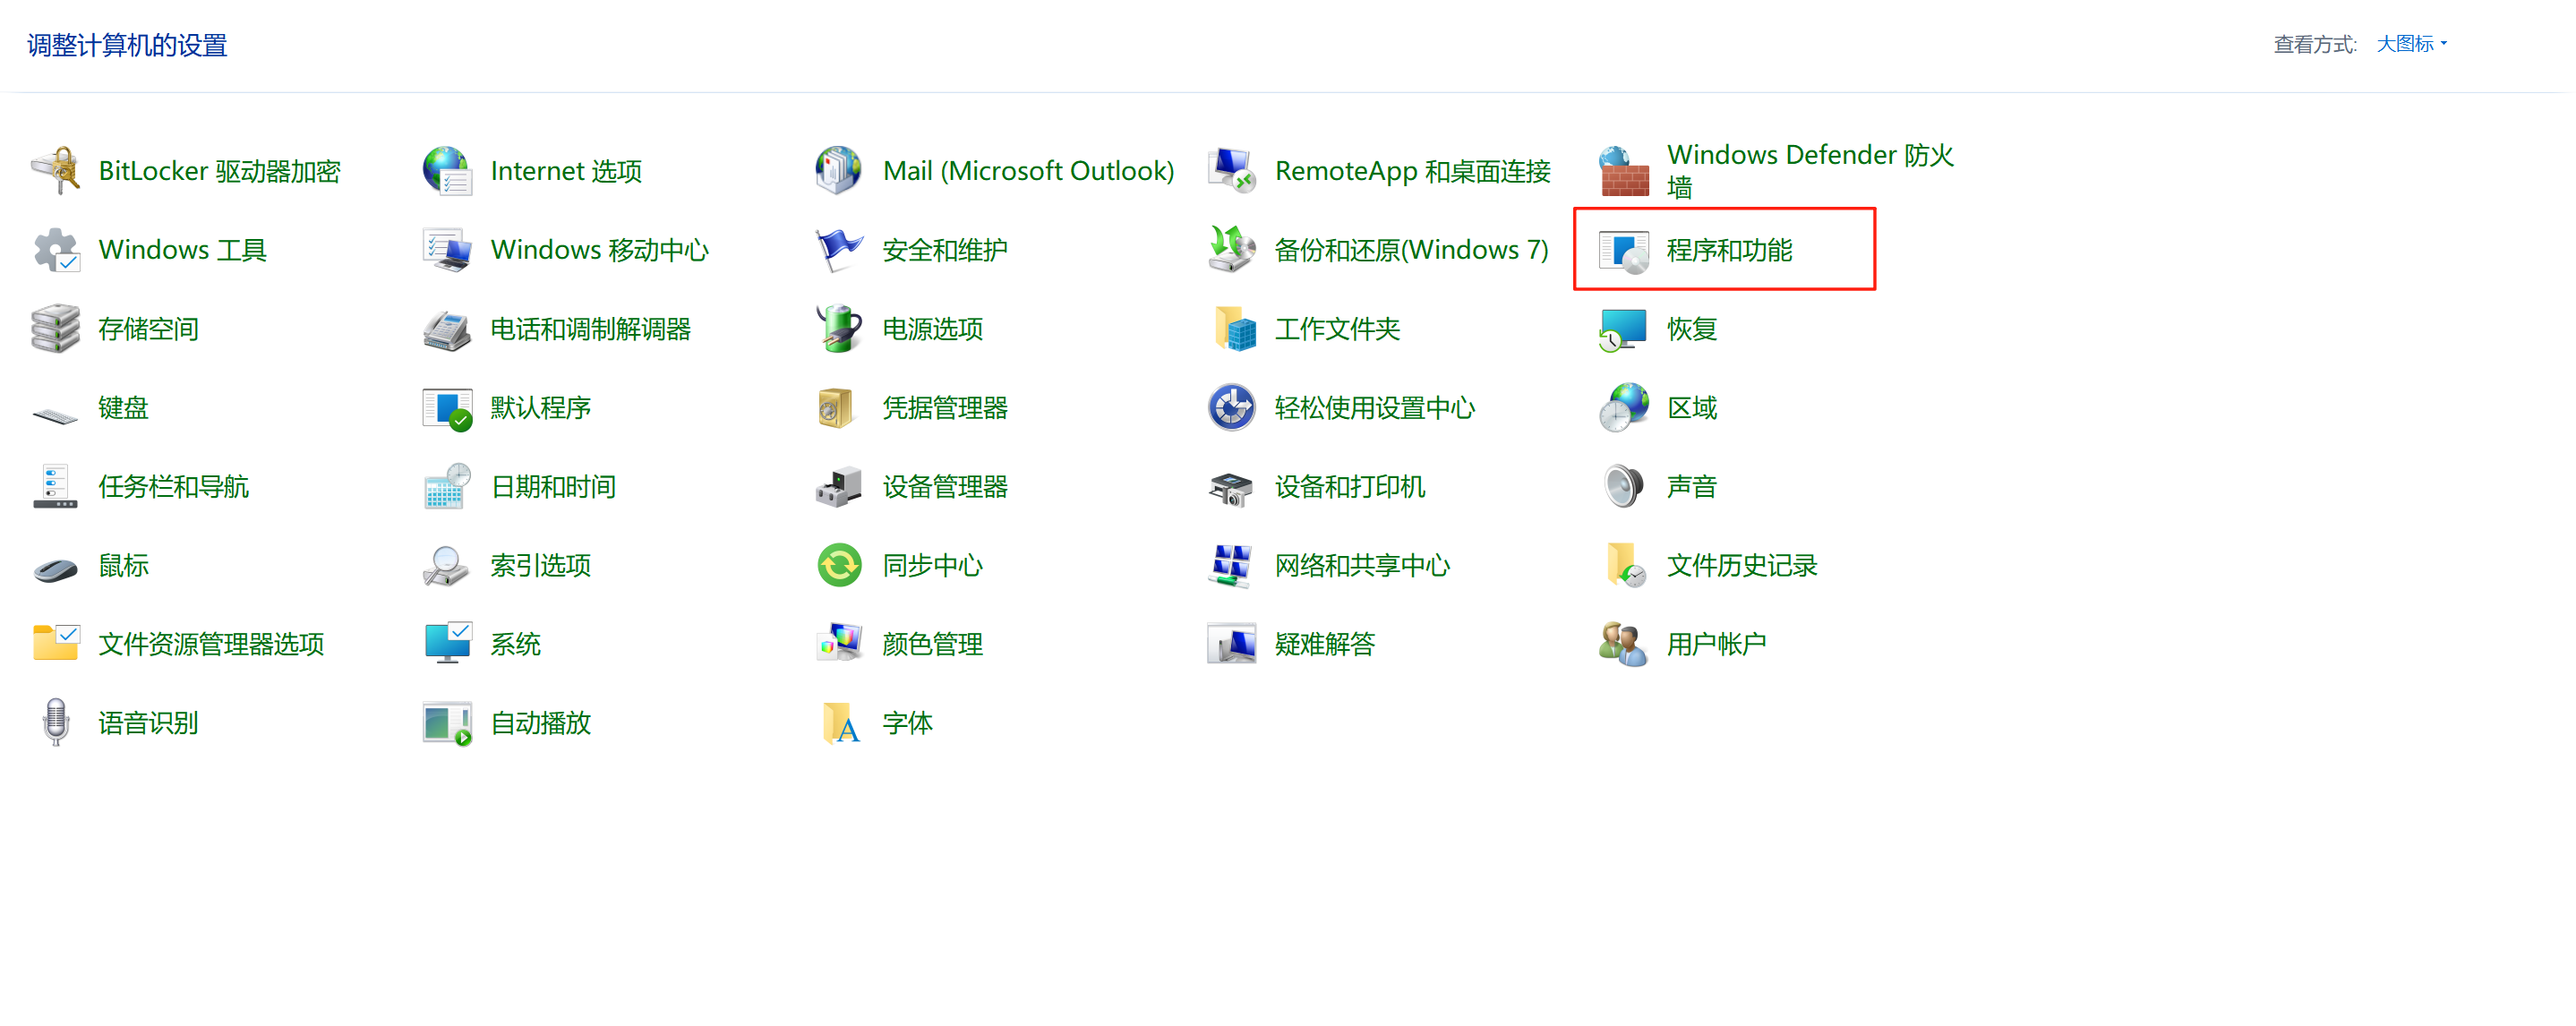Click the 同步中心 green sync icon
2576x1026 pixels.
coord(839,566)
